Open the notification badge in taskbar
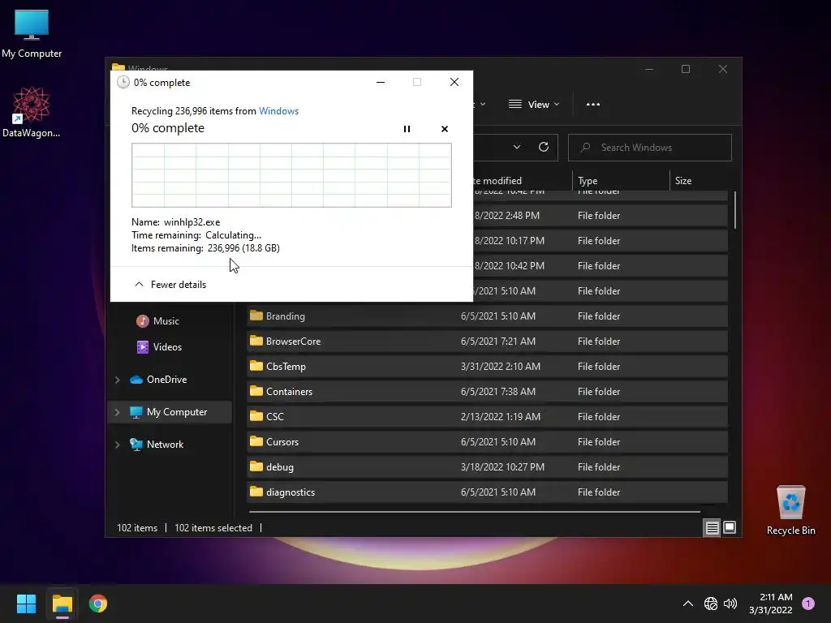The height and width of the screenshot is (623, 831). [x=808, y=604]
